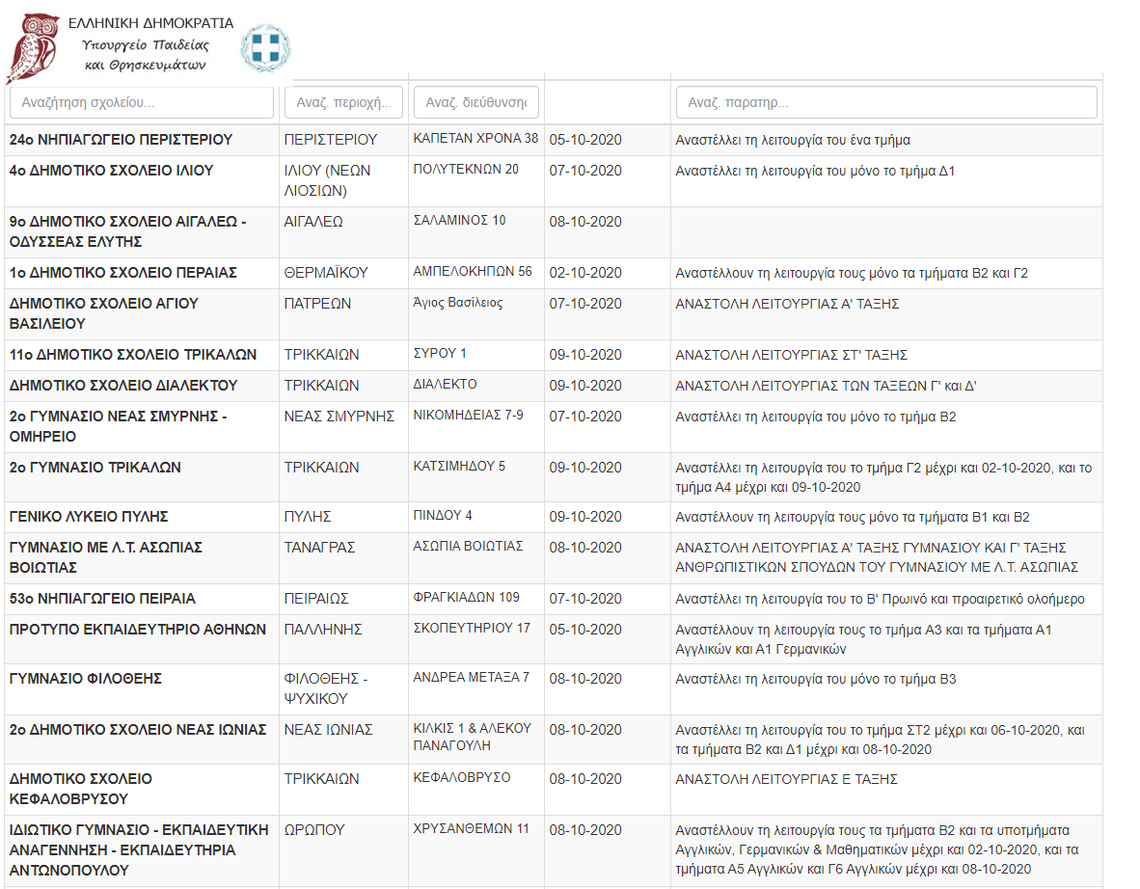Click remark about τμήμα Β3
The height and width of the screenshot is (889, 1140).
pyautogui.click(x=816, y=679)
